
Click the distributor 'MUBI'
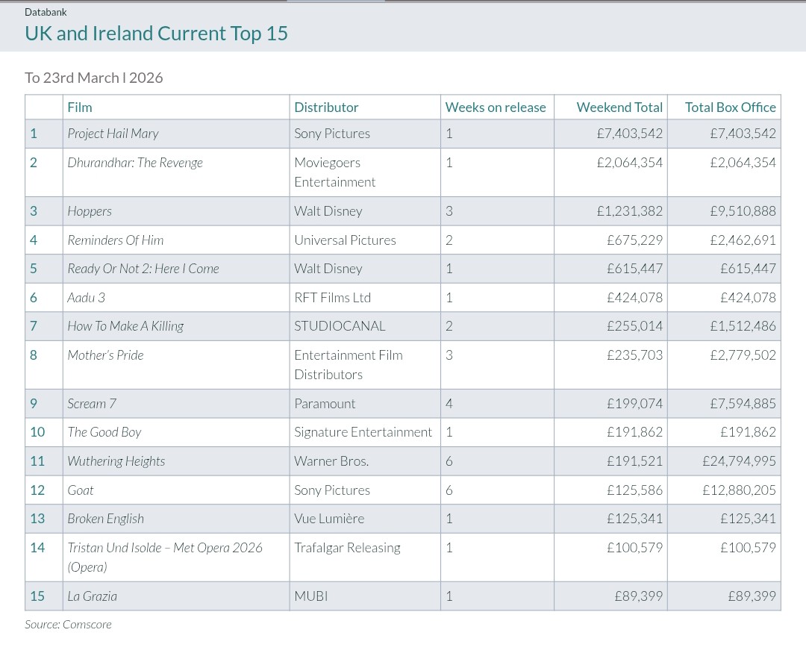pyautogui.click(x=310, y=596)
